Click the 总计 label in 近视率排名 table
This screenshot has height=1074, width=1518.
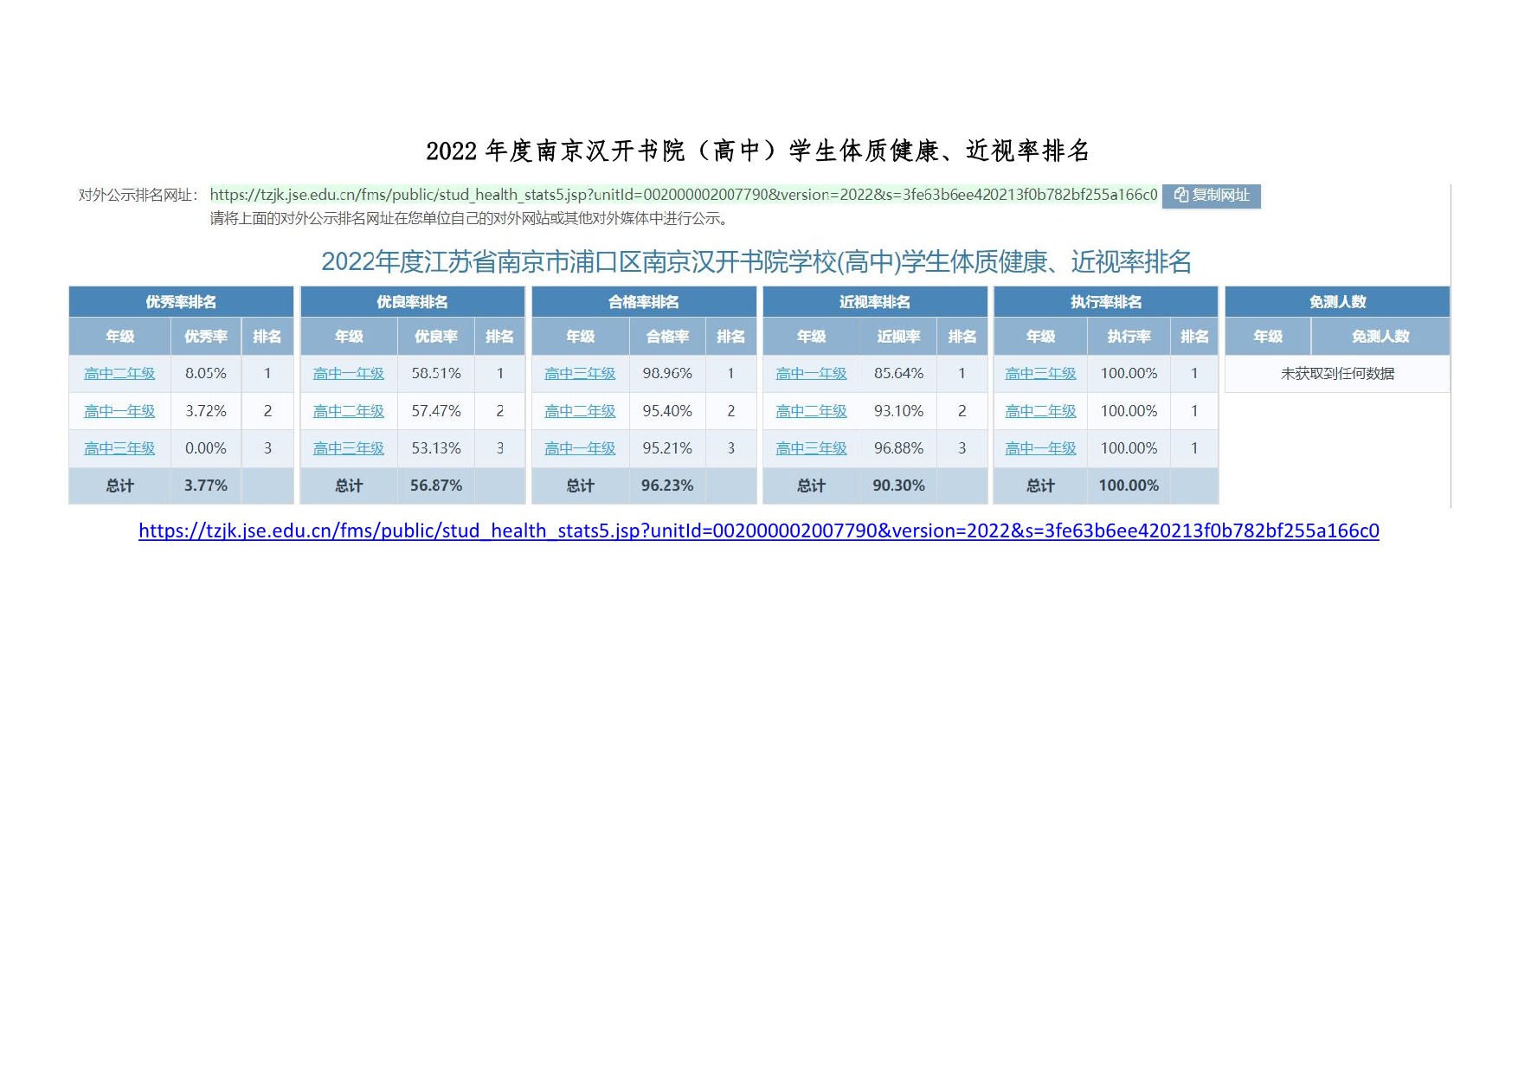click(811, 486)
